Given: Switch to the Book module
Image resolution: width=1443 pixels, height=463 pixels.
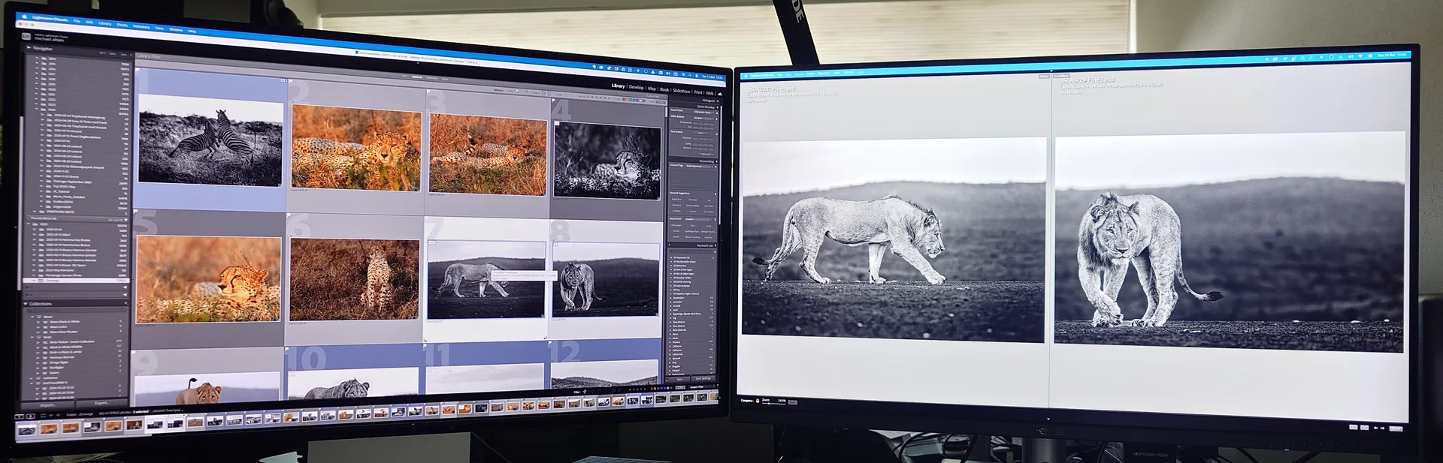Looking at the screenshot, I should click(664, 89).
